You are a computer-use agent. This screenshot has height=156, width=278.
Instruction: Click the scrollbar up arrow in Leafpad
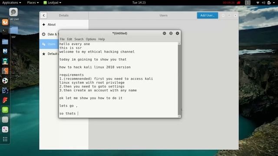[x=179, y=43]
